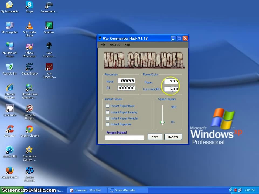Click the 0% speed repairs label

(x=173, y=122)
